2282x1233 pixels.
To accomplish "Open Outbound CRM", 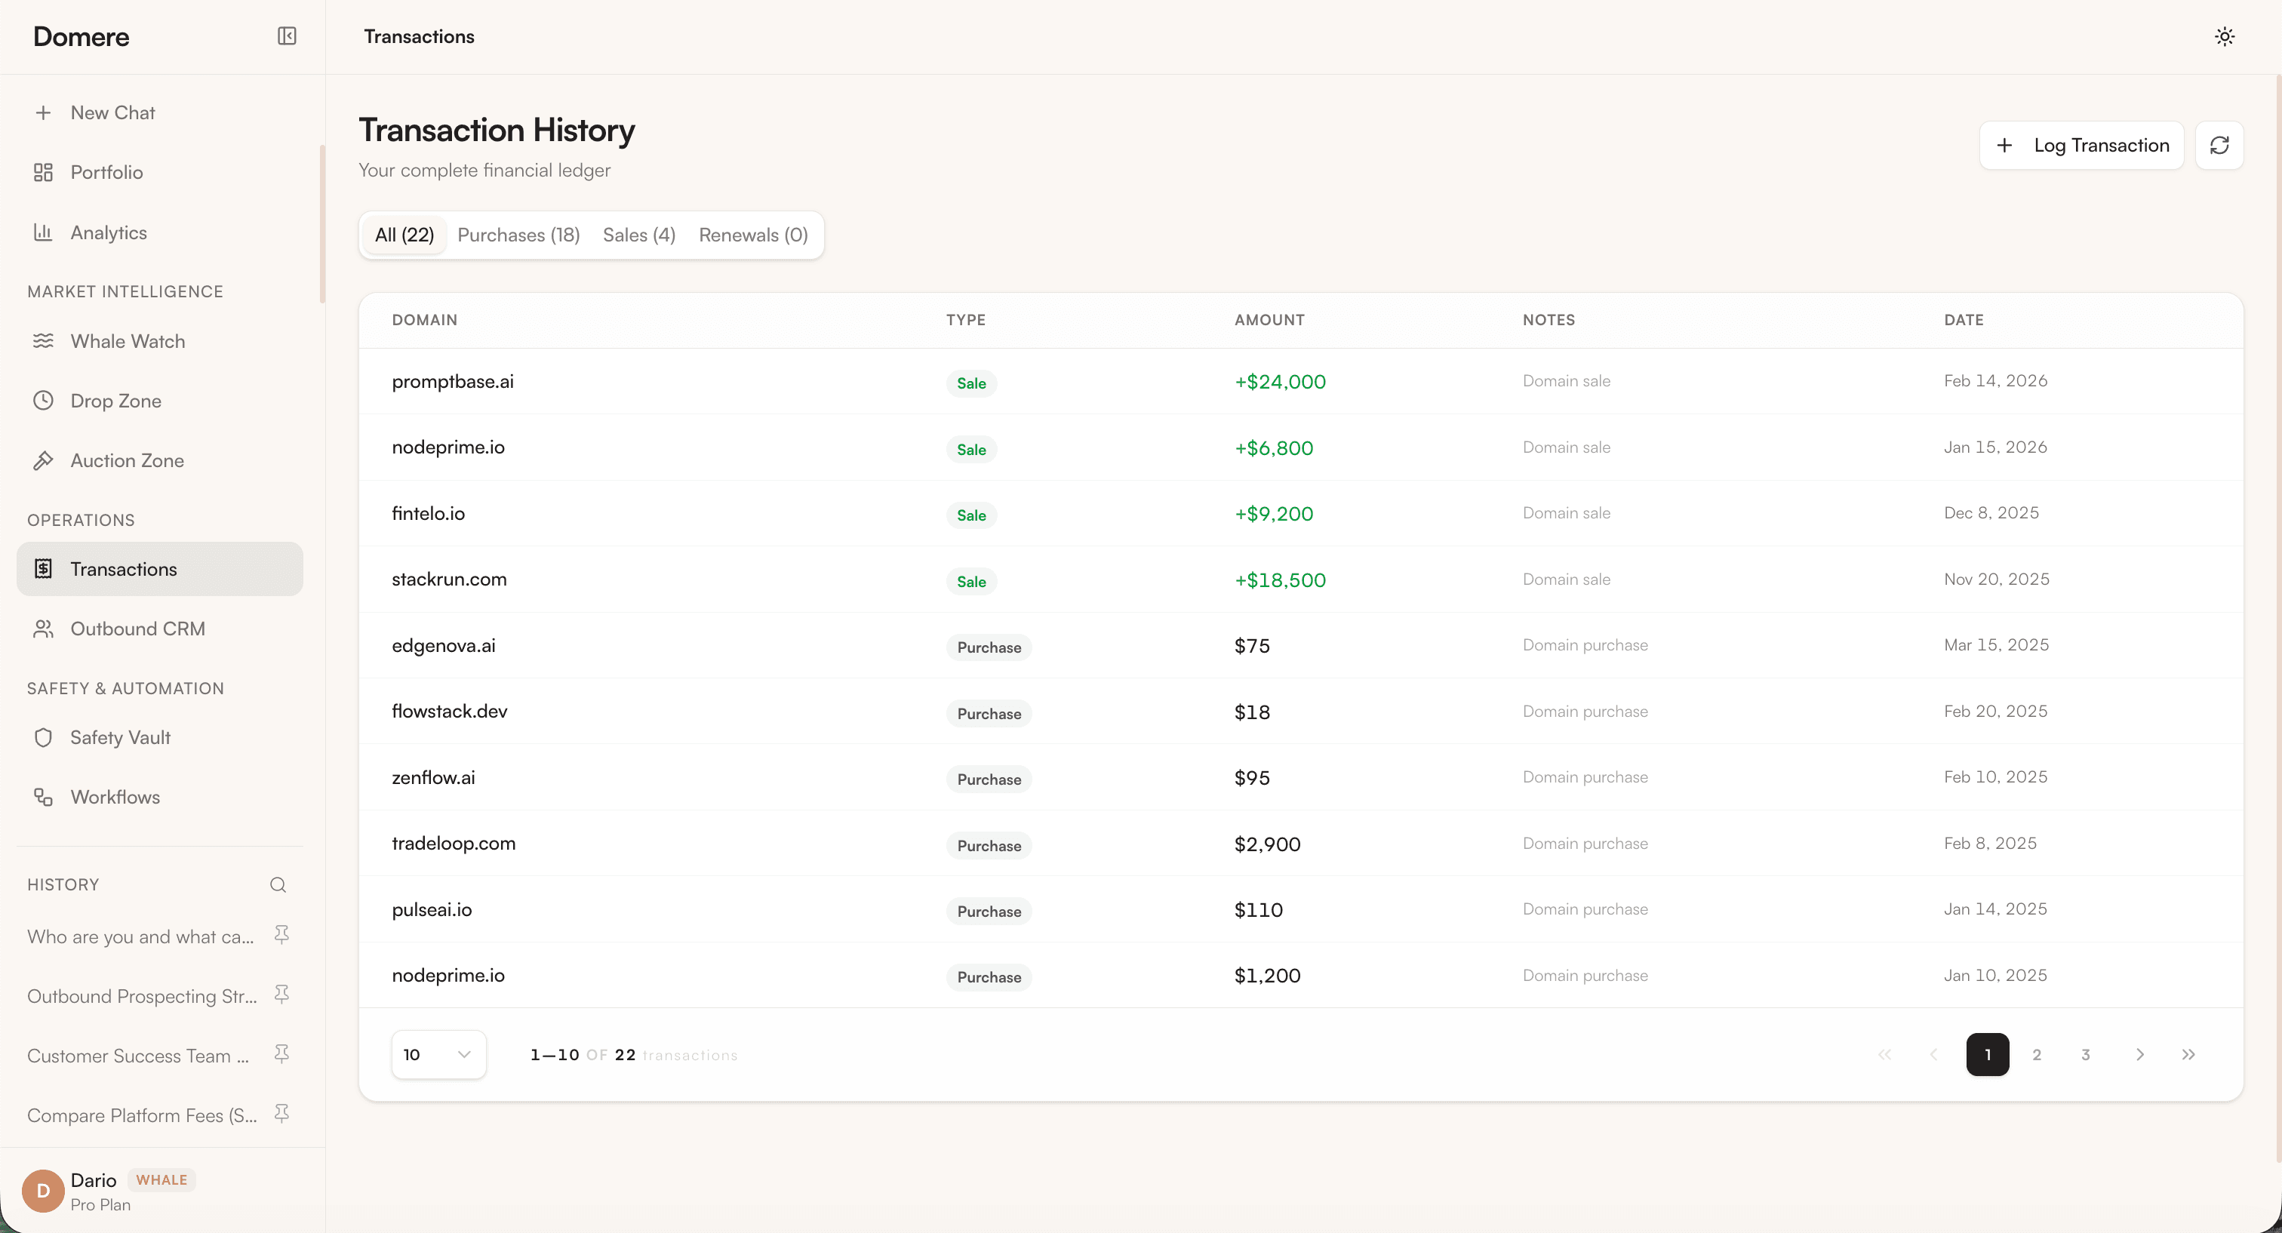I will pos(137,628).
